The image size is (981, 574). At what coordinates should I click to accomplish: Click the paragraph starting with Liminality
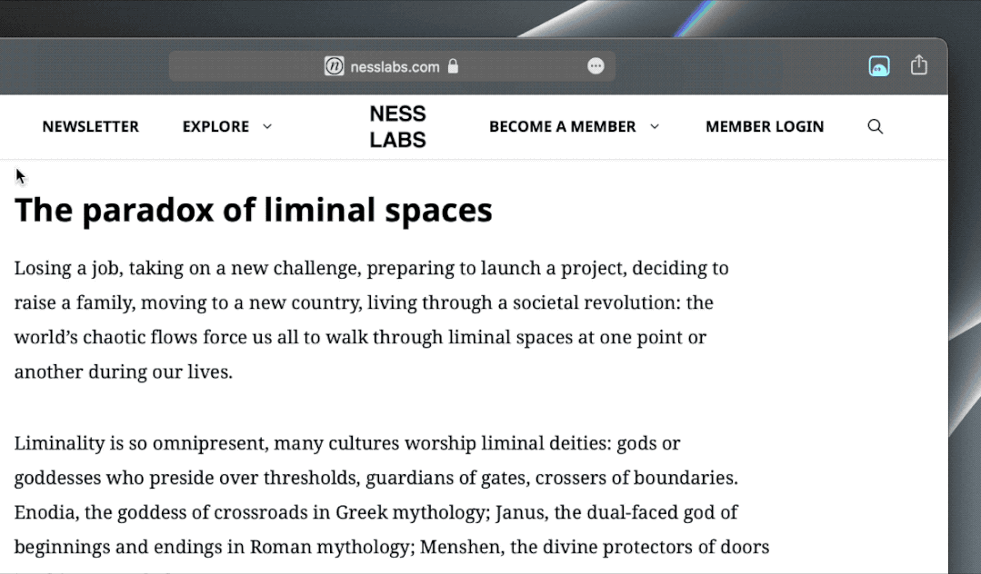(391, 495)
